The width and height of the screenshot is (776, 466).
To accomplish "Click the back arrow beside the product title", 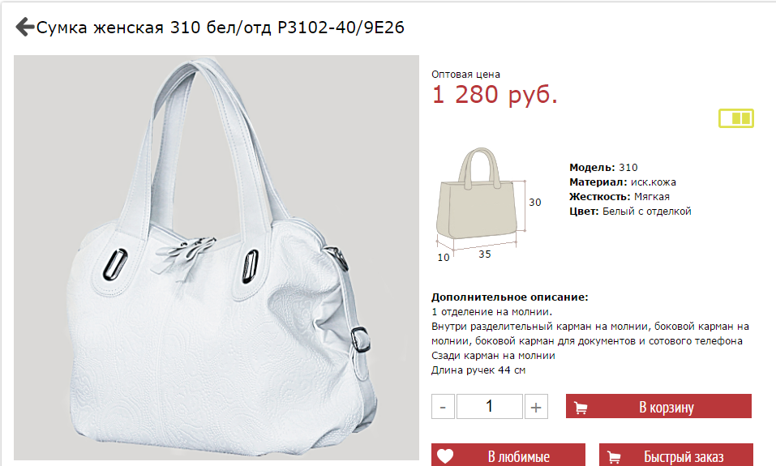I will tap(25, 27).
